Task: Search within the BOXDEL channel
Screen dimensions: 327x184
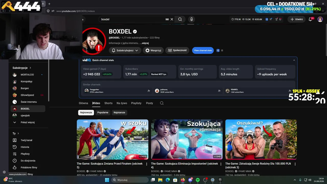Action: [x=162, y=103]
